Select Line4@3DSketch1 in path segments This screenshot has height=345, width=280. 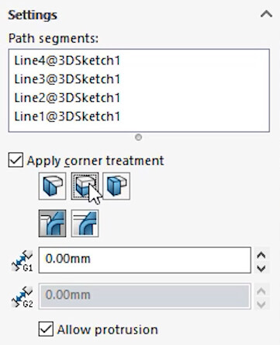click(x=67, y=61)
